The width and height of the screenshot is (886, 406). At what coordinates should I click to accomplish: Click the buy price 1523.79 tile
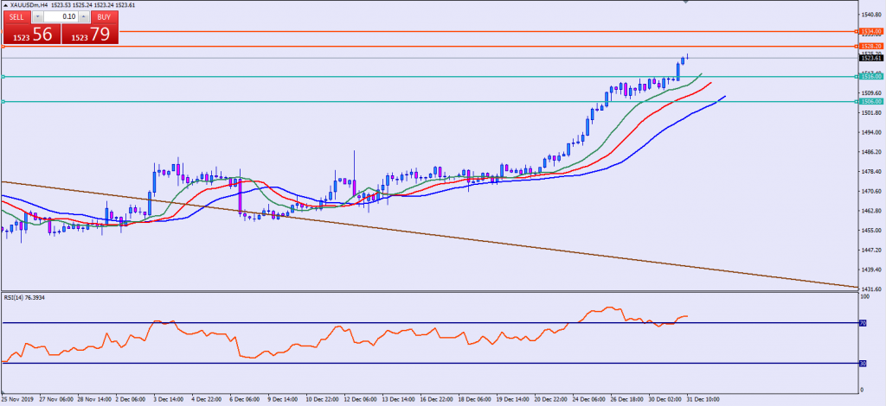[x=91, y=35]
